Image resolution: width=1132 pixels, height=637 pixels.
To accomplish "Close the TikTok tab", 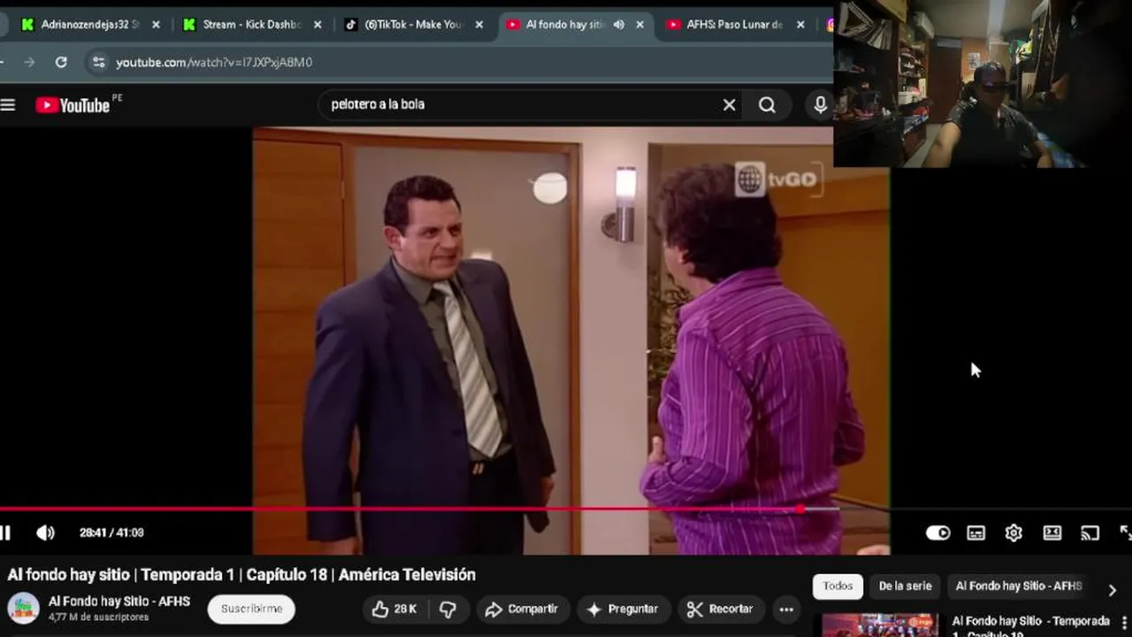I will (x=479, y=25).
